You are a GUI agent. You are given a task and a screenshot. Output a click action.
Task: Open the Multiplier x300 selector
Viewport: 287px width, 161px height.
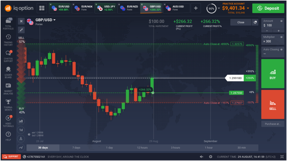point(273,39)
